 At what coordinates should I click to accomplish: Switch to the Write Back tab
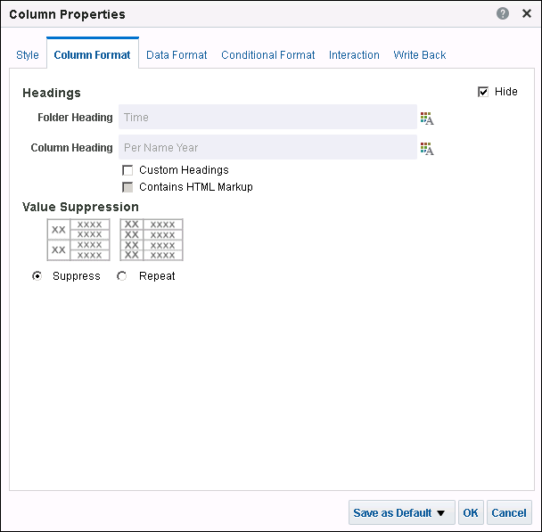coord(420,55)
